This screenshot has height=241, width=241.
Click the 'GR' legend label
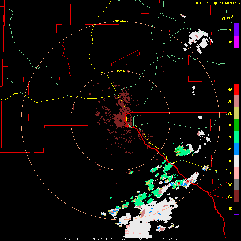230,101
